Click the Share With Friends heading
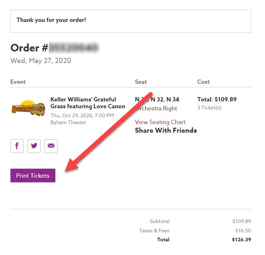Image resolution: width=265 pixels, height=255 pixels. tap(166, 131)
